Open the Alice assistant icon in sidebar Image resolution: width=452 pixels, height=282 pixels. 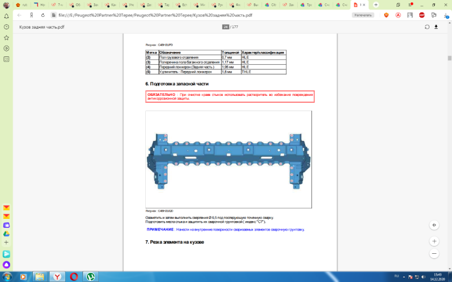[6, 264]
